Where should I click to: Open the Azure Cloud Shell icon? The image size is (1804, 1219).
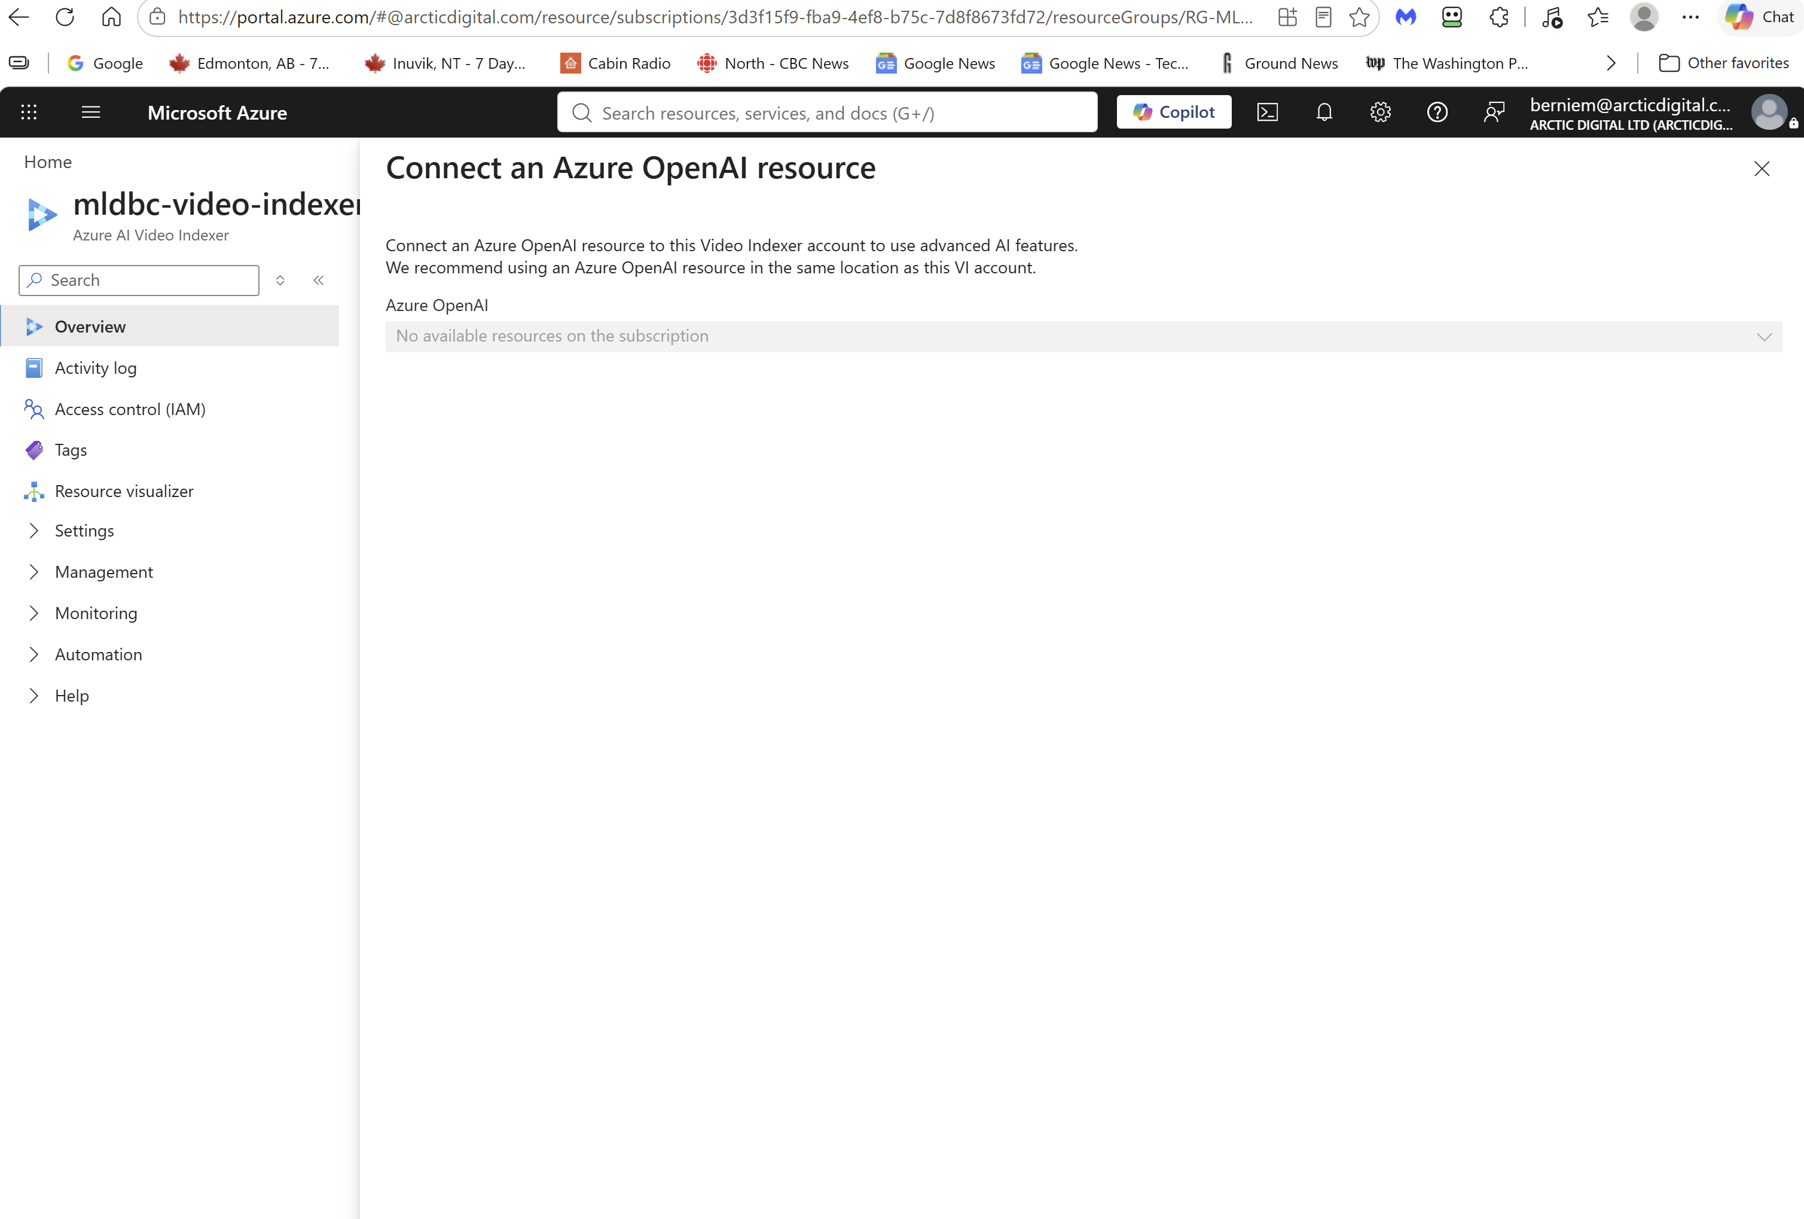[x=1267, y=112]
